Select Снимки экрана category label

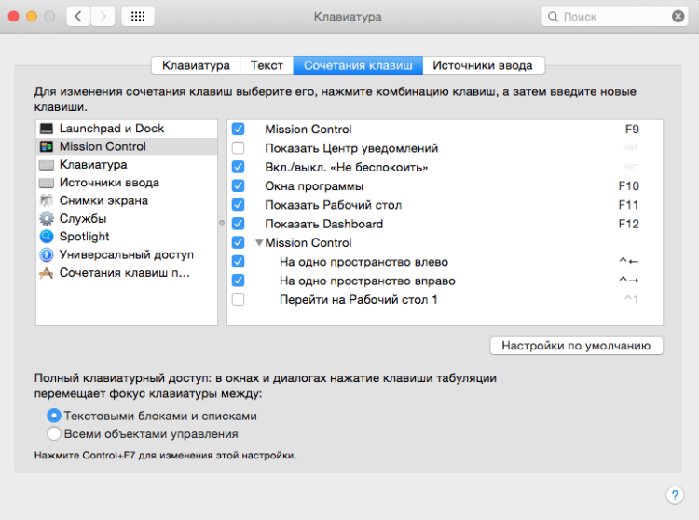pos(103,200)
